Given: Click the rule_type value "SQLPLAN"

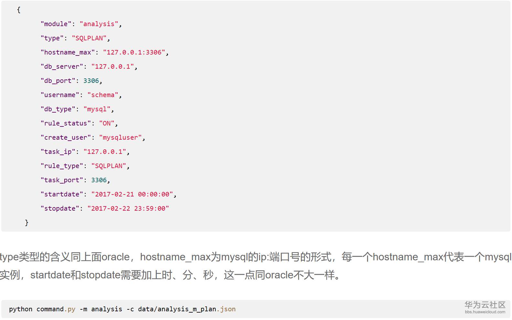Looking at the screenshot, I should (109, 166).
